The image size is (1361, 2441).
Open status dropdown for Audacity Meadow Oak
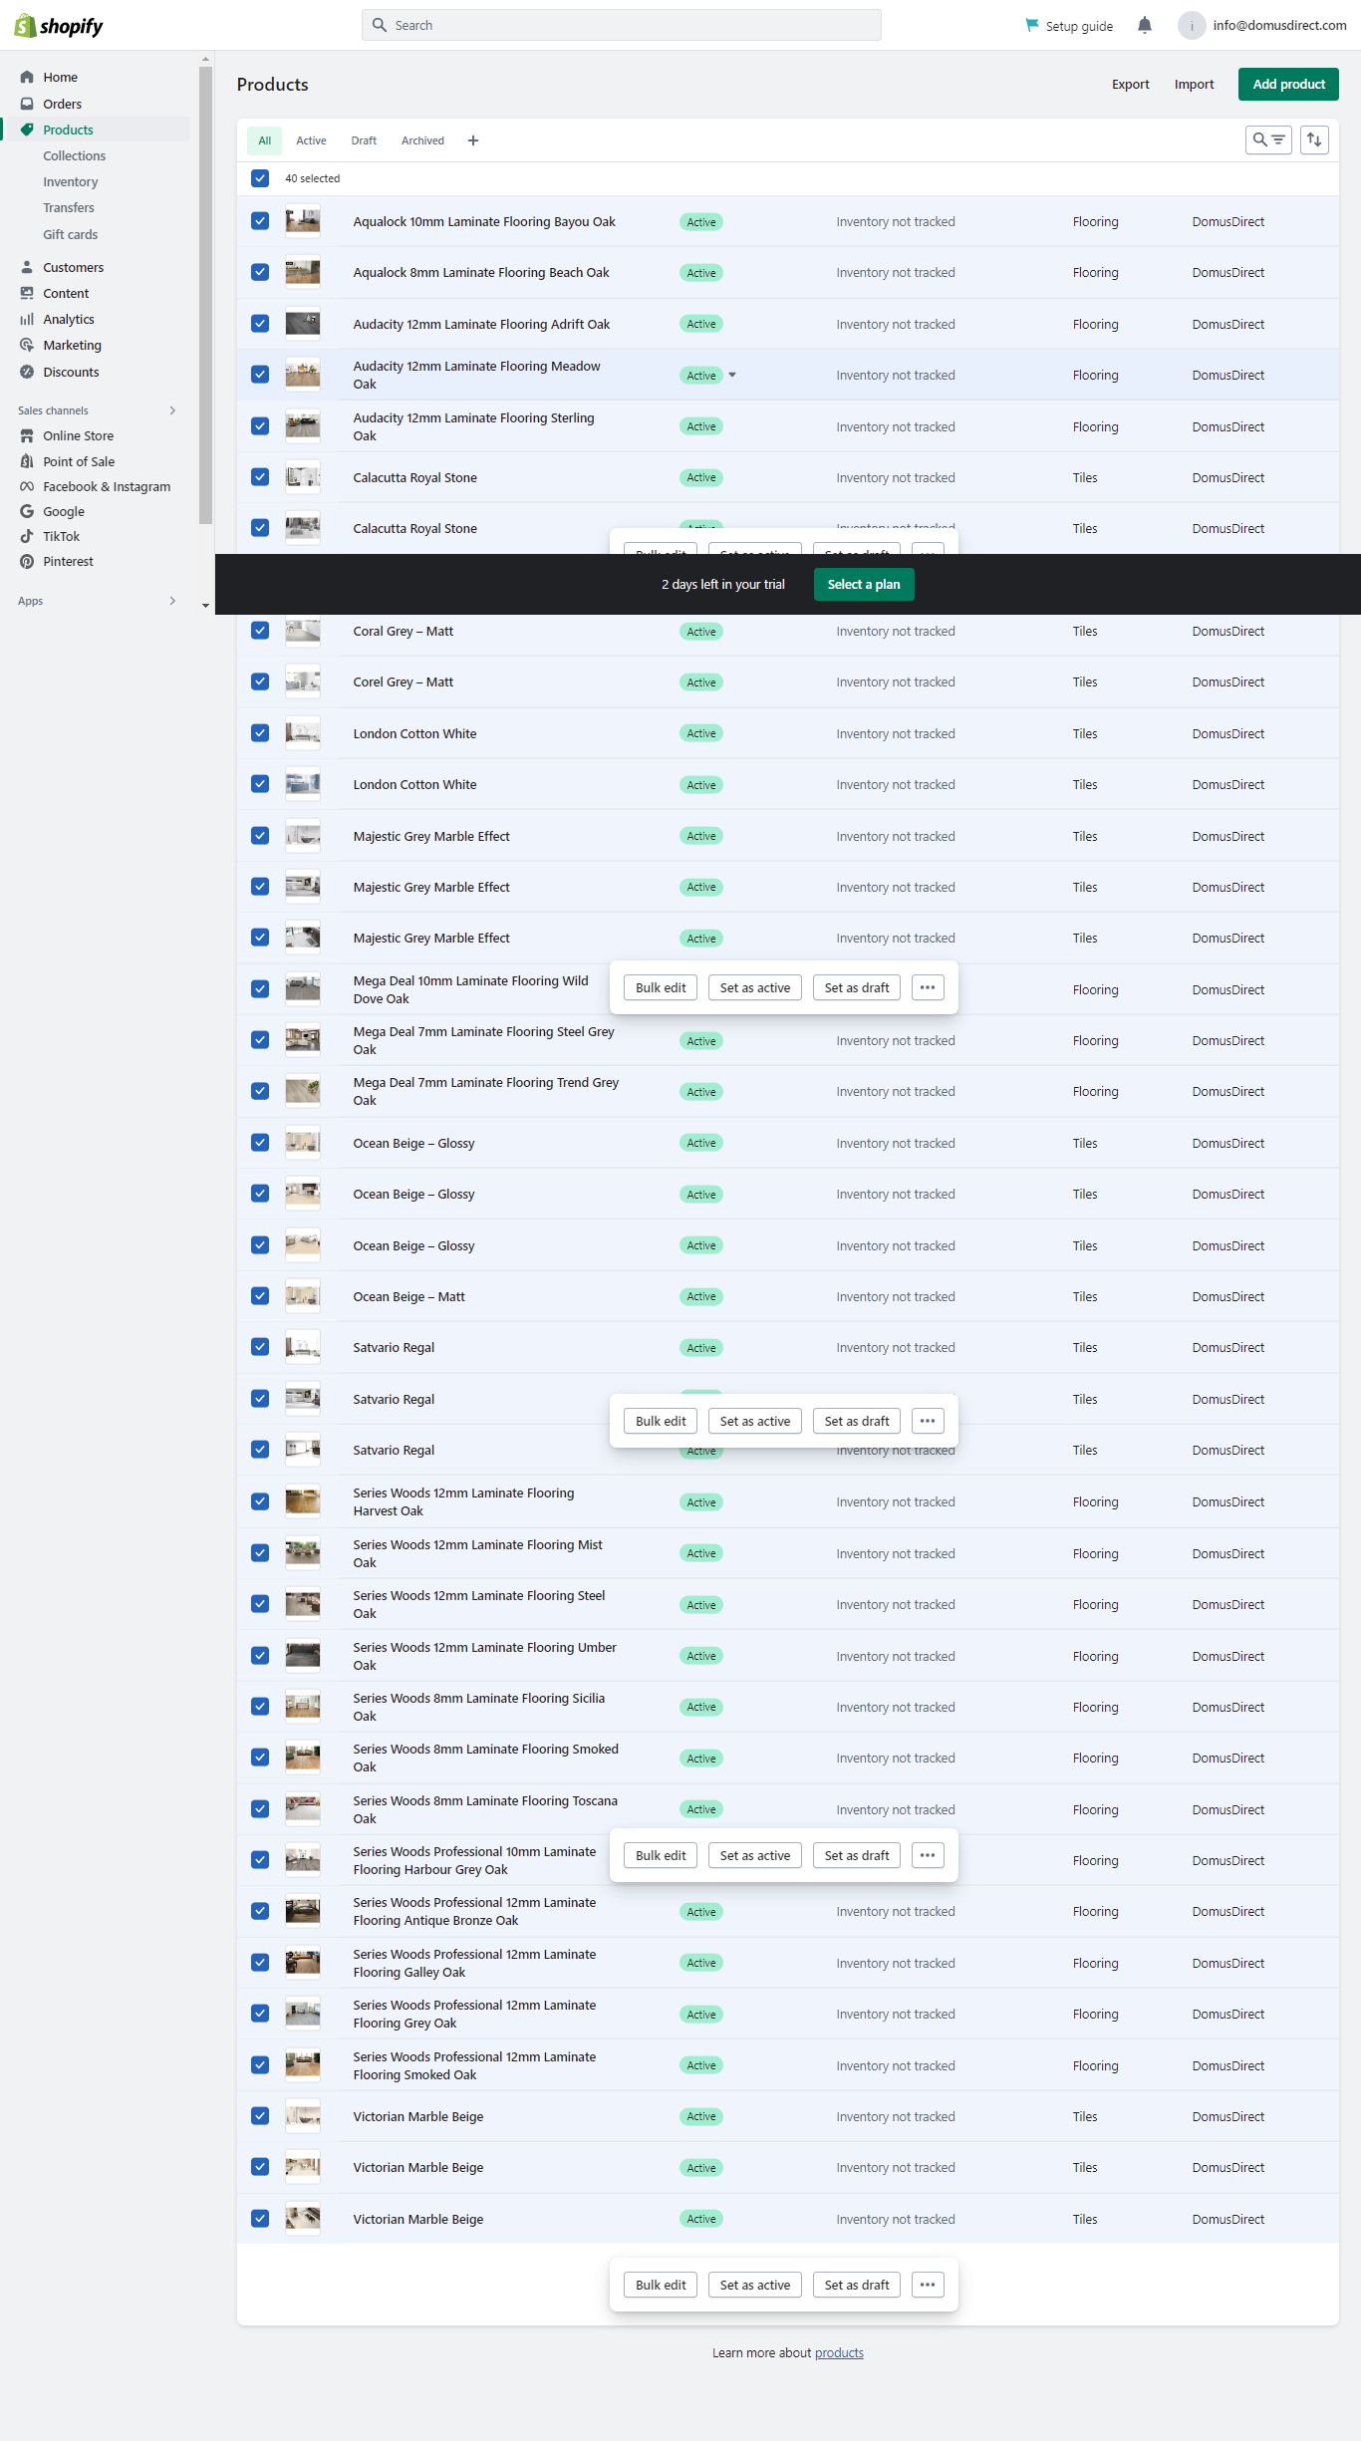732,376
